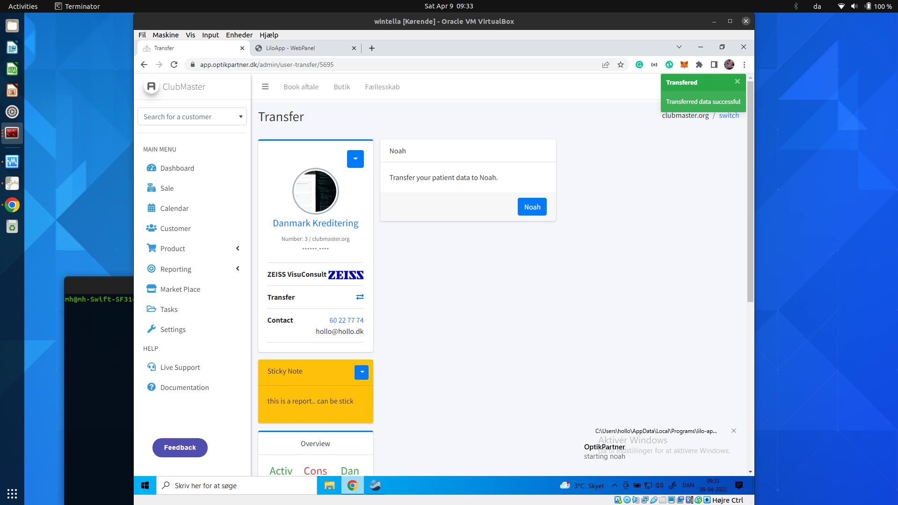The height and width of the screenshot is (505, 898).
Task: Open the Sticky Note dropdown button
Action: (x=361, y=372)
